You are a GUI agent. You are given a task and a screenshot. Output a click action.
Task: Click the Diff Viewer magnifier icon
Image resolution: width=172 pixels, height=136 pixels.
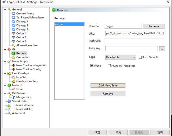9,93
